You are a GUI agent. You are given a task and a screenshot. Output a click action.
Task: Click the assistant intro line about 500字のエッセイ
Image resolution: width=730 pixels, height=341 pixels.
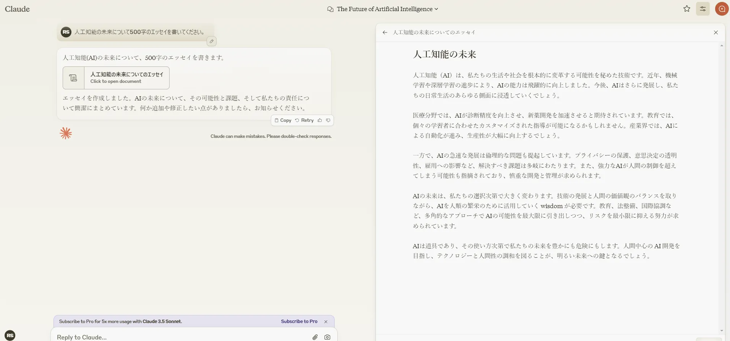pos(144,58)
